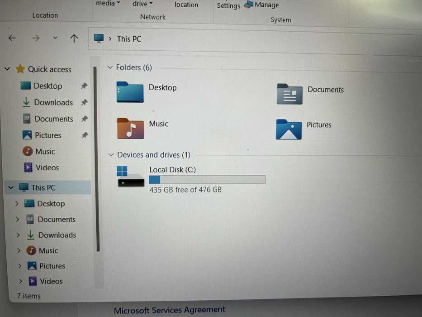This screenshot has width=422, height=317.
Task: Expand Pictures under This PC tree
Action: click(x=19, y=266)
